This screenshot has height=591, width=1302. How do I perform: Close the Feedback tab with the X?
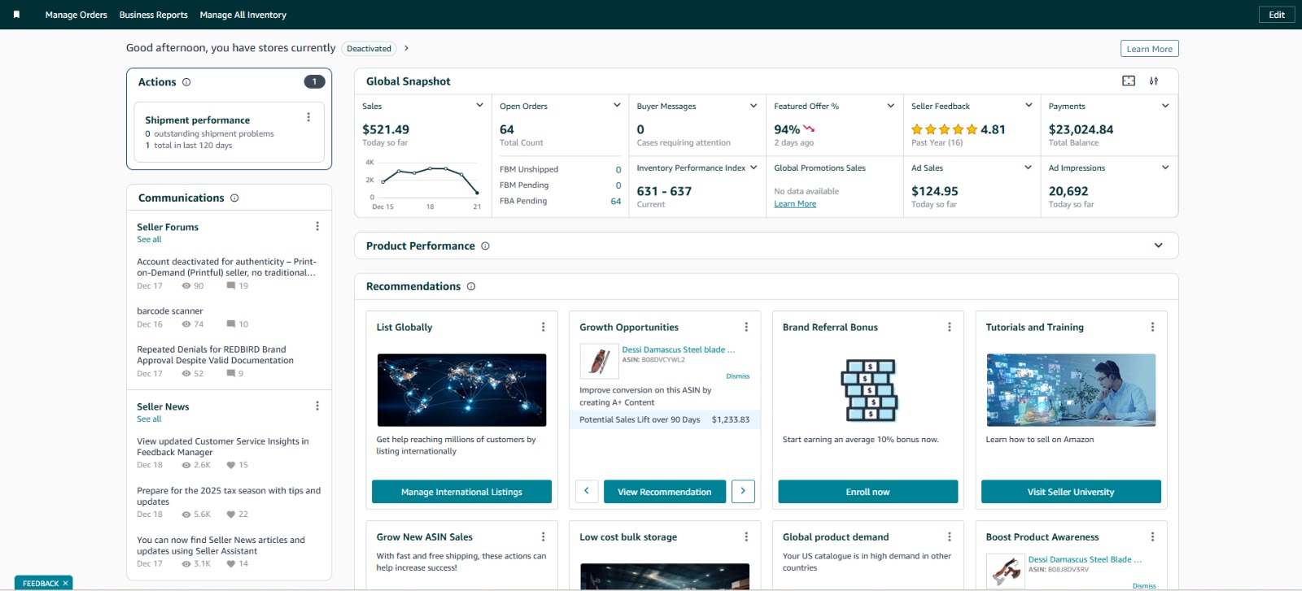coord(66,583)
